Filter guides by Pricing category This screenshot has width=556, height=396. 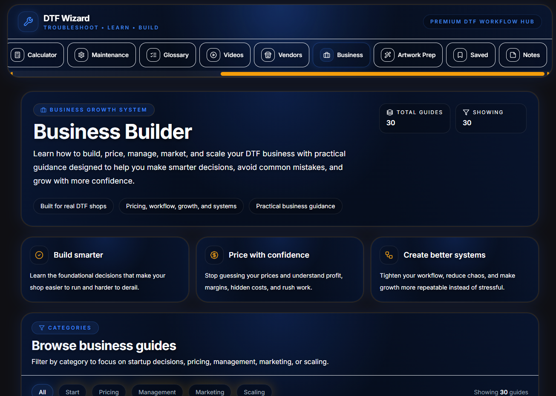coord(109,391)
